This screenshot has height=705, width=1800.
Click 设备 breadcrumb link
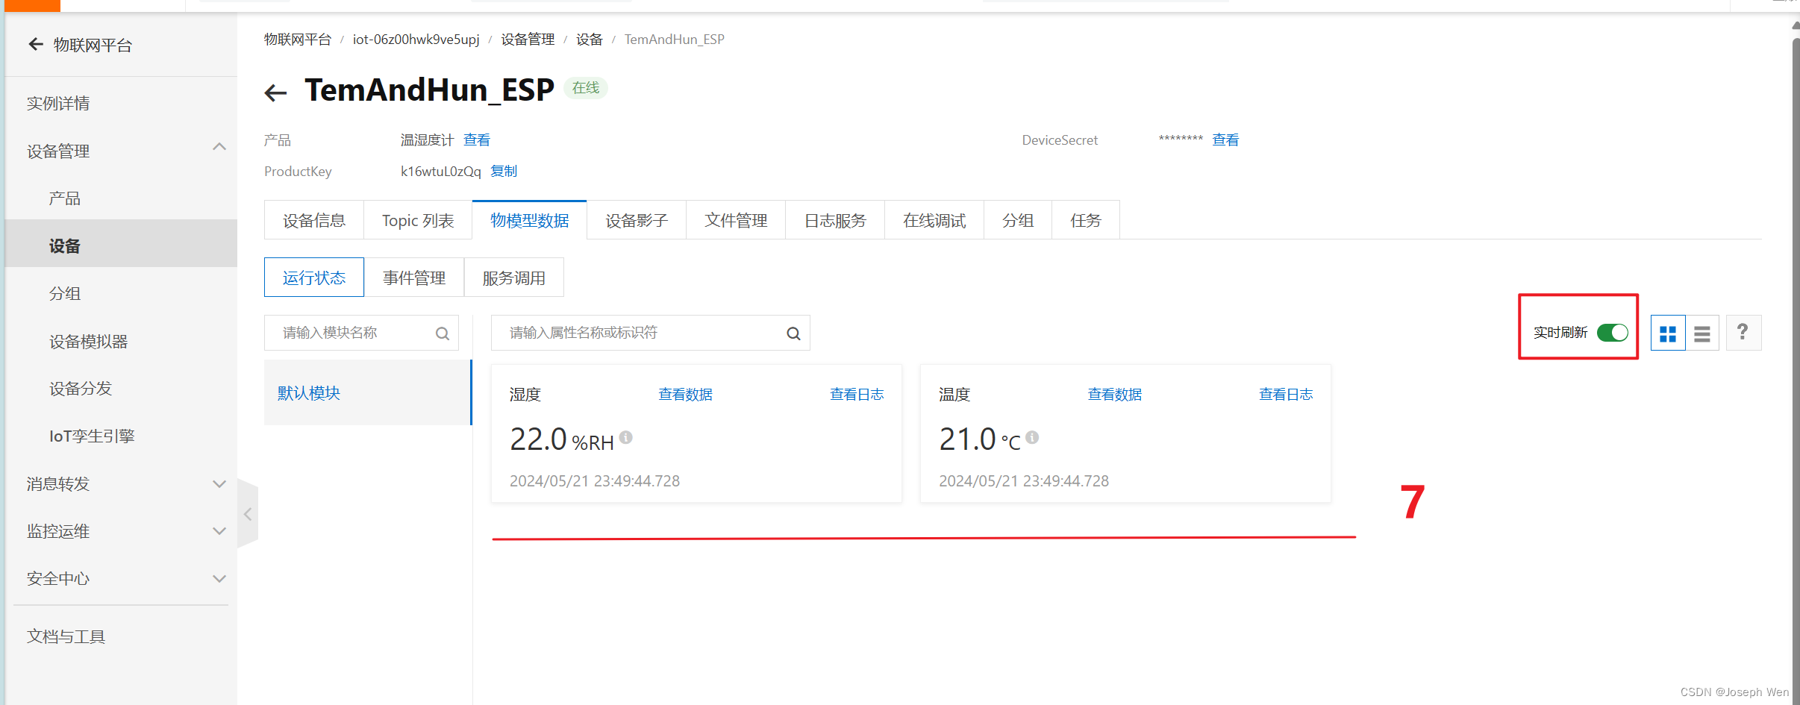[x=589, y=39]
